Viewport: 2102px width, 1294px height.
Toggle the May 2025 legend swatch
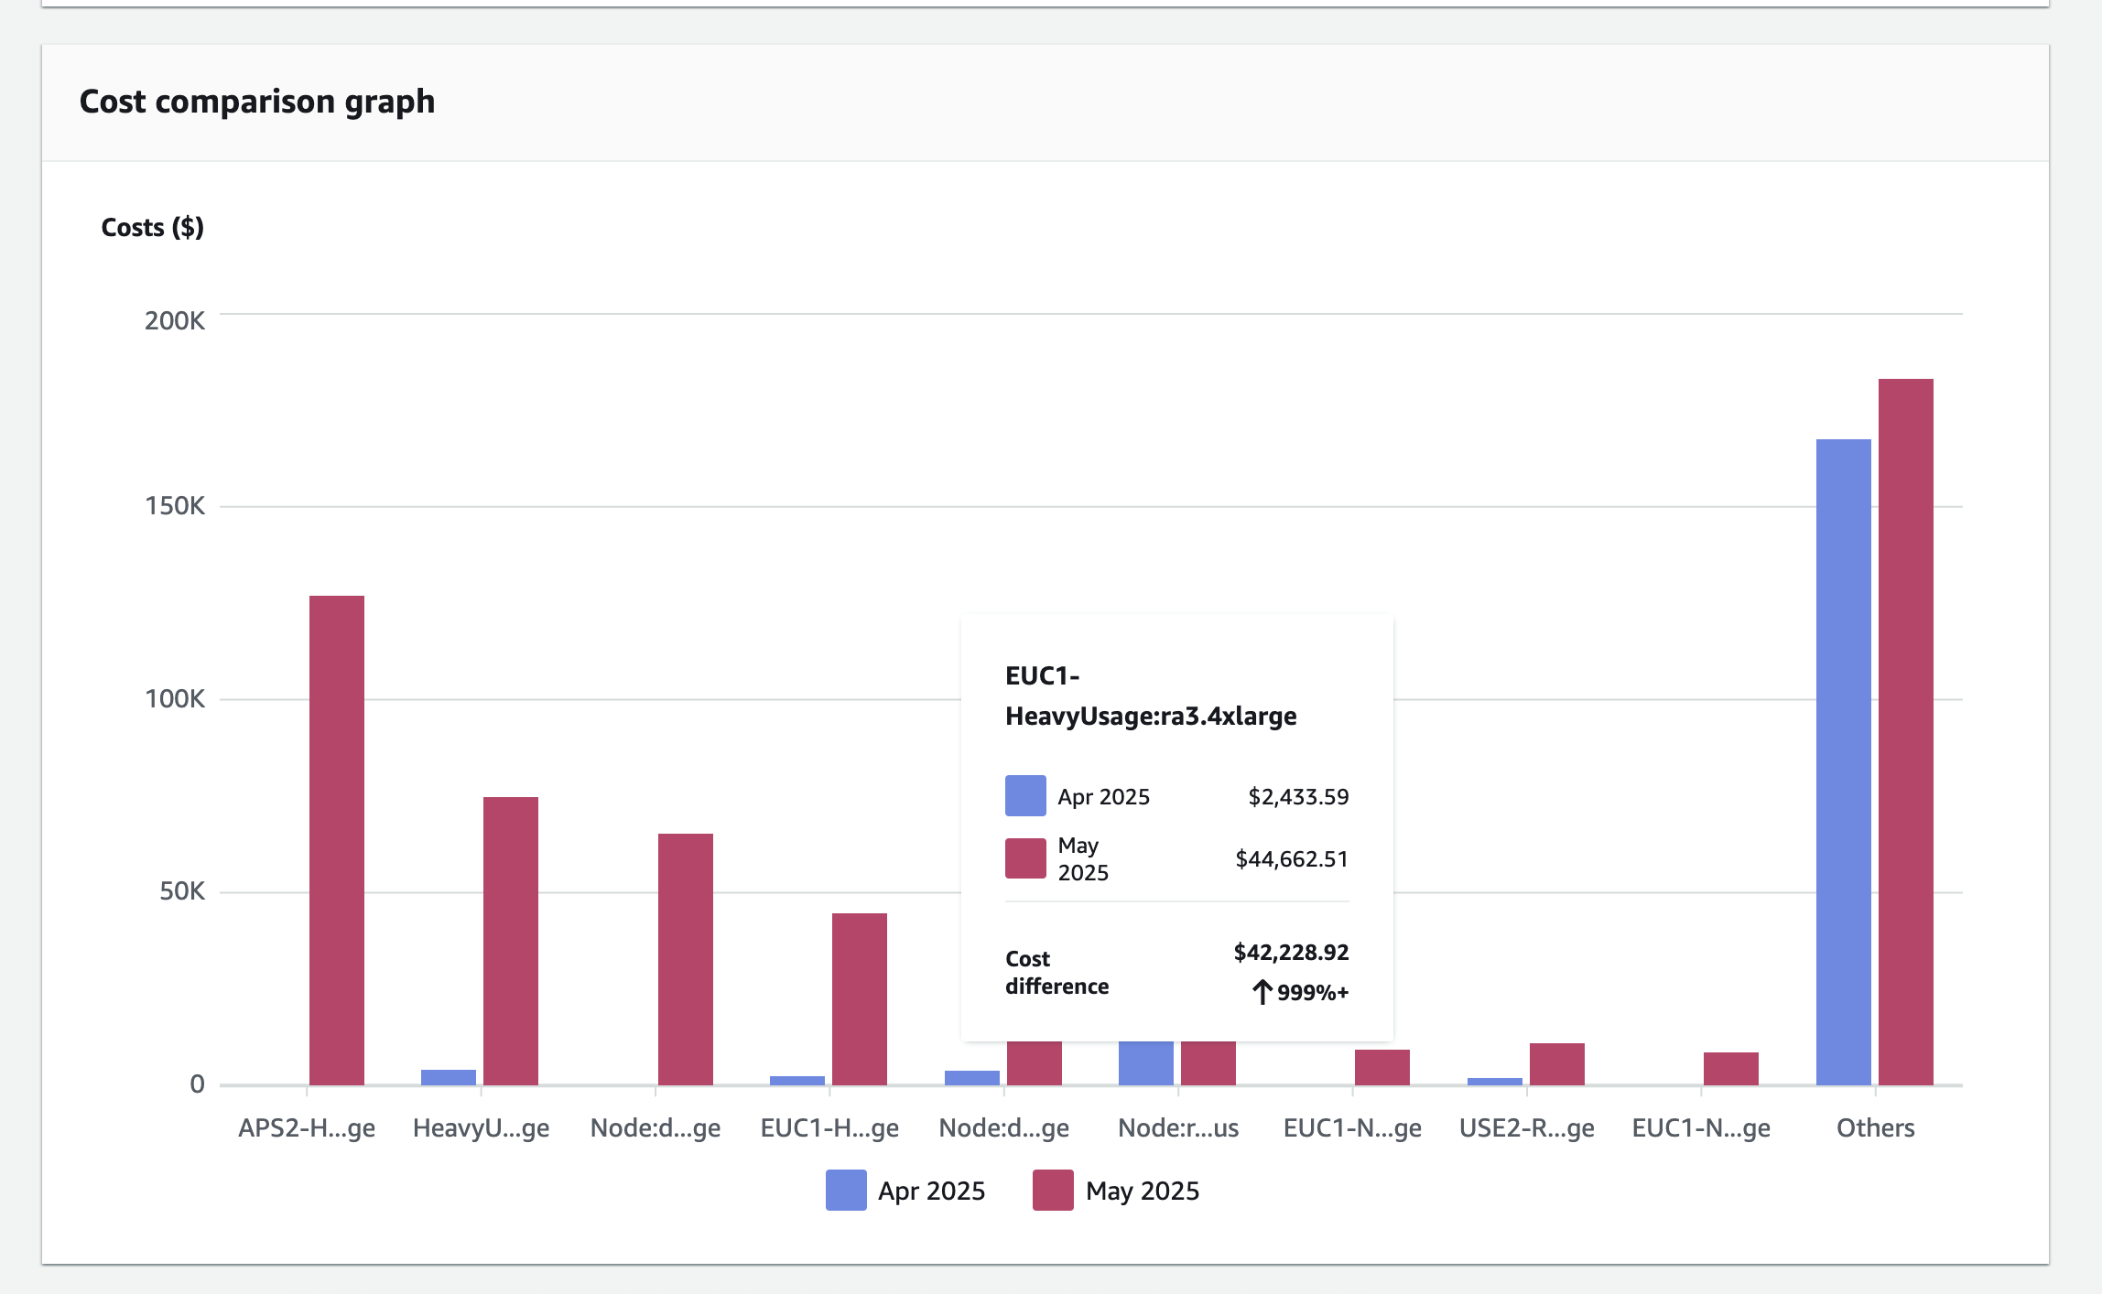pyautogui.click(x=1052, y=1190)
